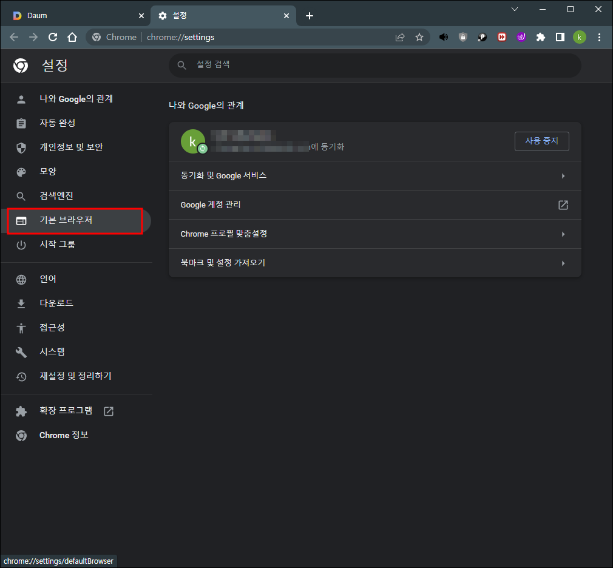The width and height of the screenshot is (613, 568).
Task: Open Google 계정 관리 link
Action: [374, 205]
